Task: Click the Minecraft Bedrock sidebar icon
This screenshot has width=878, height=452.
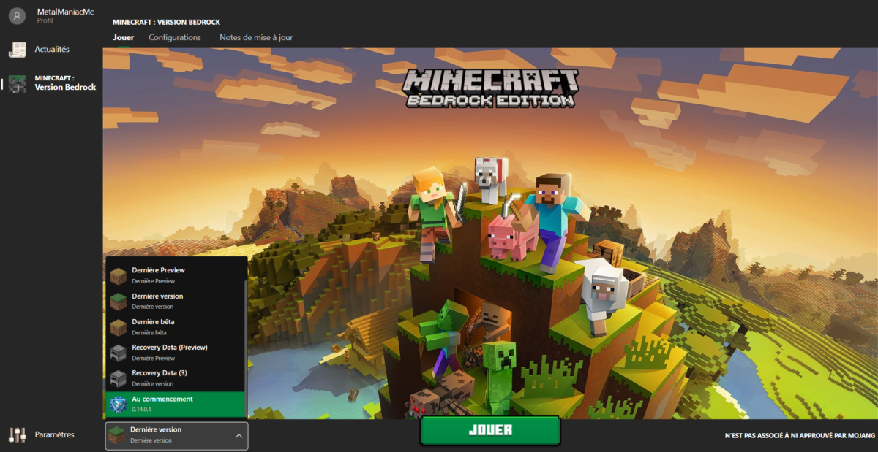Action: (x=16, y=83)
